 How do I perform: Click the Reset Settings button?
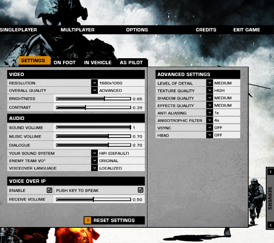[114, 220]
